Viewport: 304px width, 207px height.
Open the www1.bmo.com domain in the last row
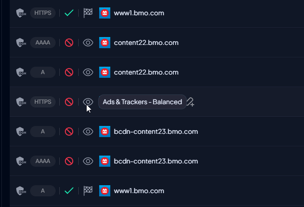click(x=139, y=191)
